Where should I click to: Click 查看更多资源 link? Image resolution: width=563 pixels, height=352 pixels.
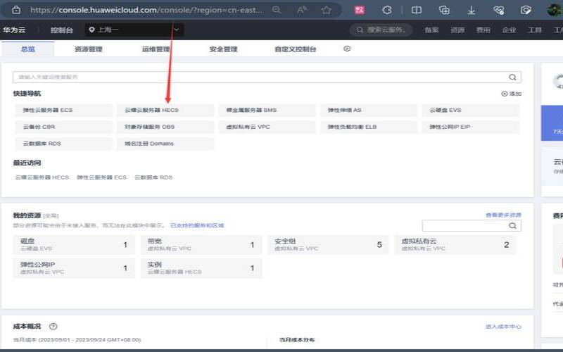(503, 215)
